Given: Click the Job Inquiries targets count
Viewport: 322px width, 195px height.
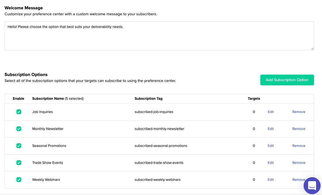Looking at the screenshot, I should pyautogui.click(x=254, y=112).
